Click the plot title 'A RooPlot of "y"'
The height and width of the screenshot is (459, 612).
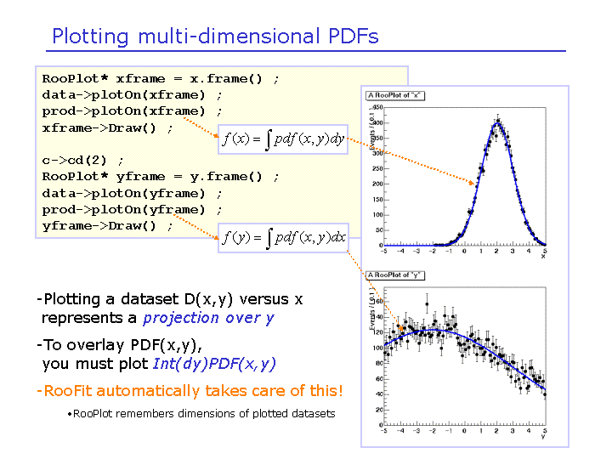coord(395,275)
